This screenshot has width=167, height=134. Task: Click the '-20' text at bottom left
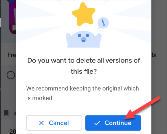point(12,131)
